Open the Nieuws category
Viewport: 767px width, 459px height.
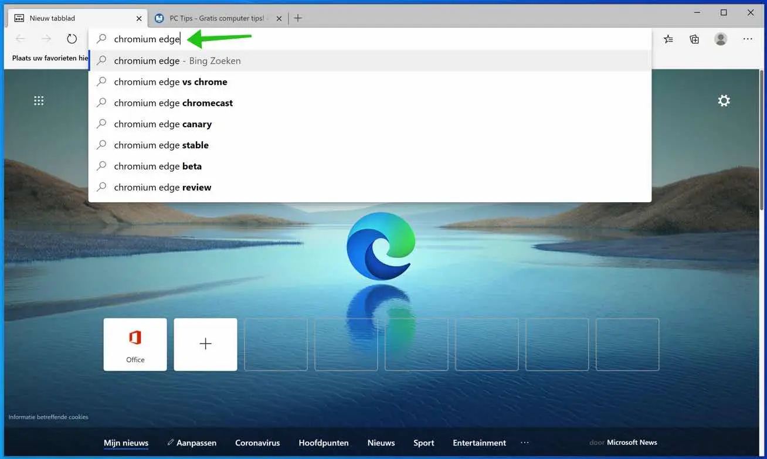point(381,443)
